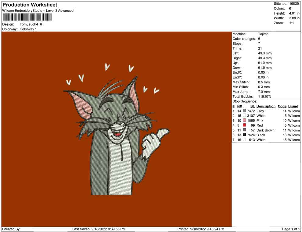This screenshot has height=232, width=302.
Task: Click the Stitches count '19839'
Action: tap(294, 4)
